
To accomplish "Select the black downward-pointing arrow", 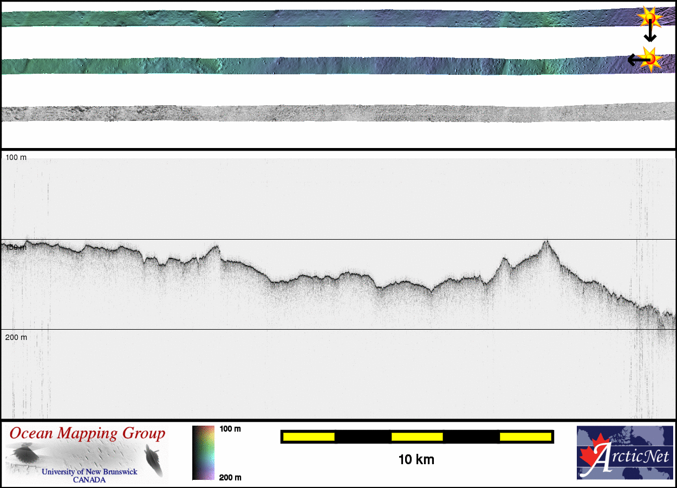I will (650, 34).
